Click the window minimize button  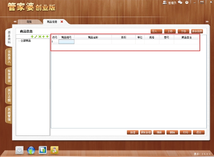pos(194,3)
